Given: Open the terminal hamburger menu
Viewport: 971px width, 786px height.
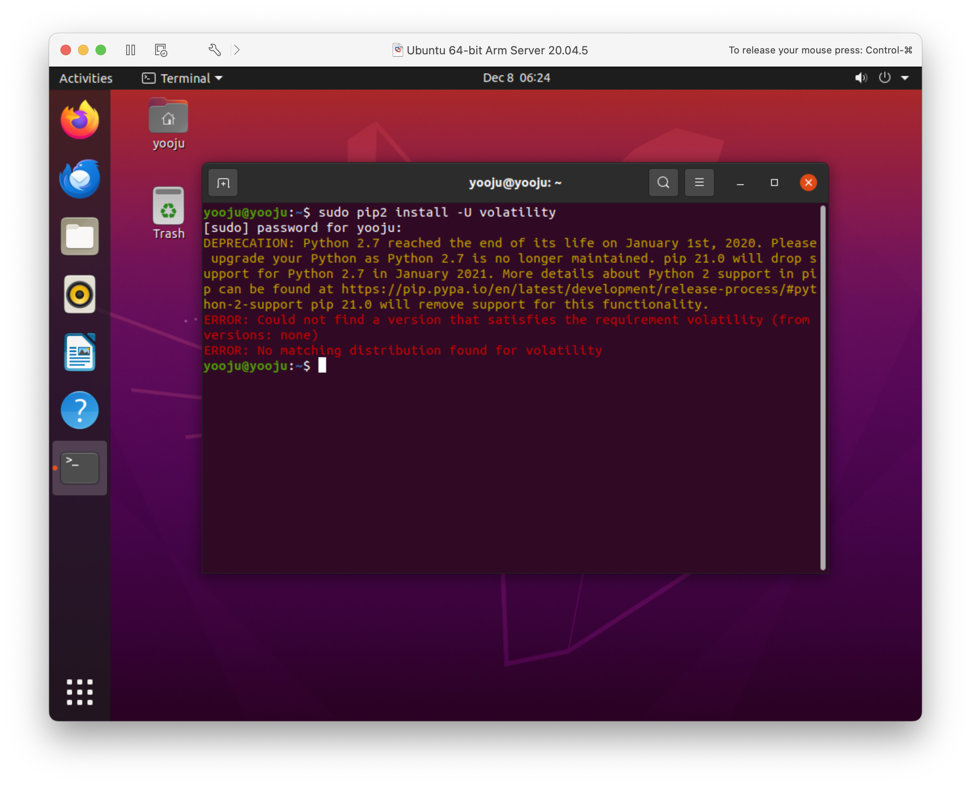Looking at the screenshot, I should click(699, 183).
